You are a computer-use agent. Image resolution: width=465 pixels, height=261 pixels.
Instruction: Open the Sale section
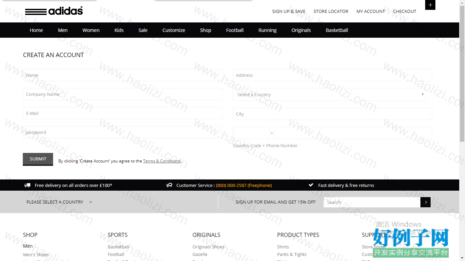(143, 30)
